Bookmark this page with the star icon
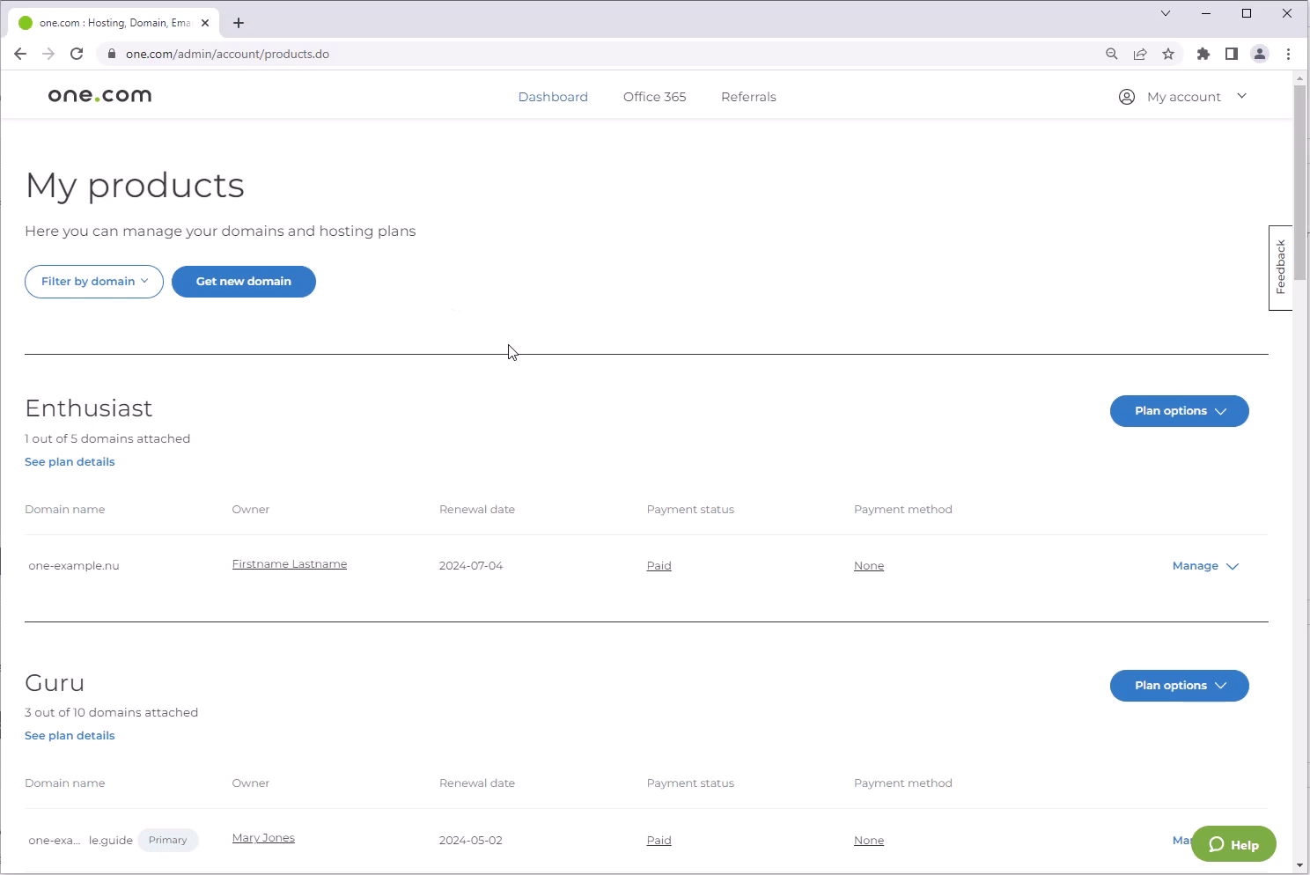This screenshot has width=1310, height=875. click(x=1168, y=54)
